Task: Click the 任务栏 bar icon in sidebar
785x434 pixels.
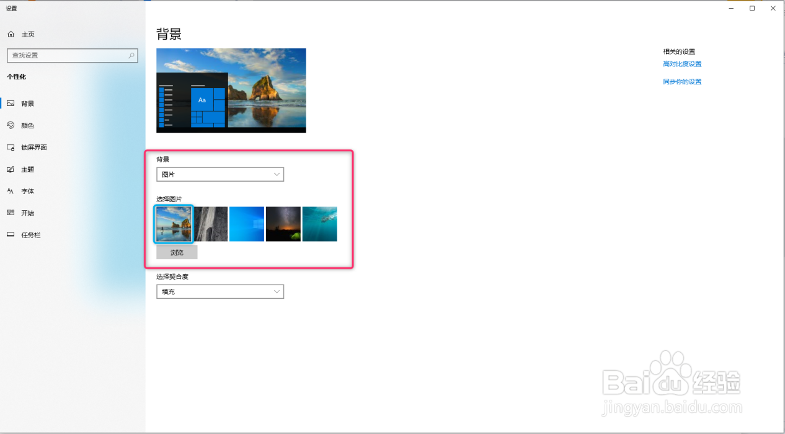Action: (11, 235)
